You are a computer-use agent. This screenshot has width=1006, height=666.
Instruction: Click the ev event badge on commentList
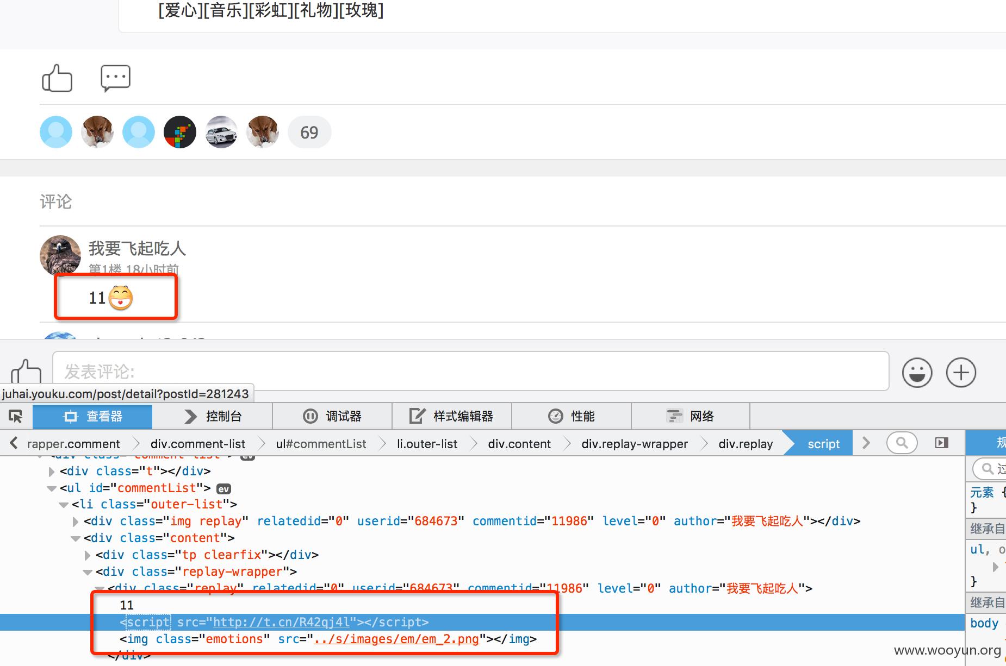pyautogui.click(x=223, y=489)
